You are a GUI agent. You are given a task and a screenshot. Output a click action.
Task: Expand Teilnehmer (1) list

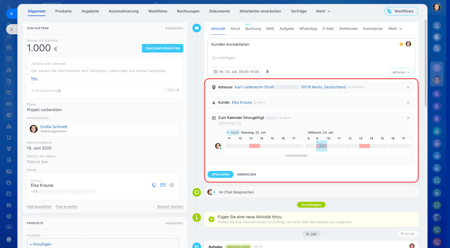pyautogui.click(x=230, y=123)
